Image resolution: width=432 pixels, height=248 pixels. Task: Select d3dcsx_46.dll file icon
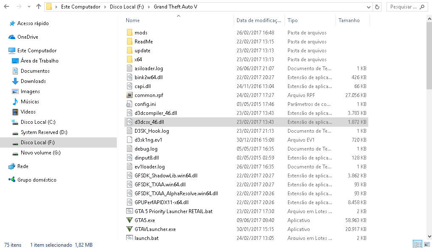(x=130, y=122)
